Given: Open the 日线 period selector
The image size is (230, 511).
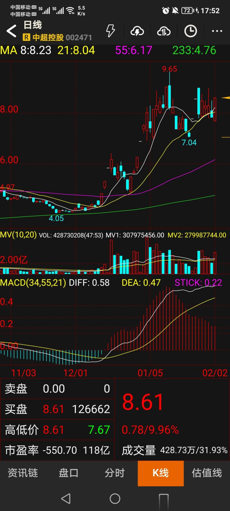Looking at the screenshot, I should coord(33,25).
